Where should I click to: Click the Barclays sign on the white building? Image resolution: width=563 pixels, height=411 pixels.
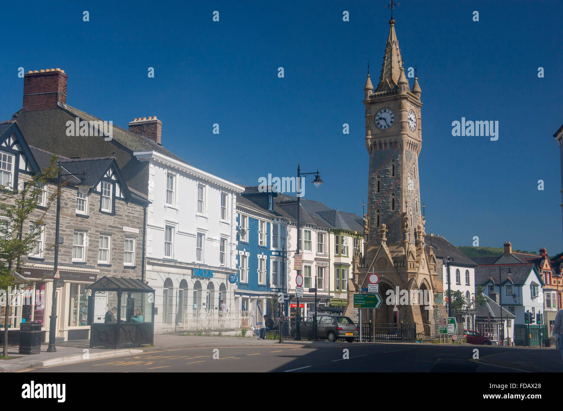(203, 273)
